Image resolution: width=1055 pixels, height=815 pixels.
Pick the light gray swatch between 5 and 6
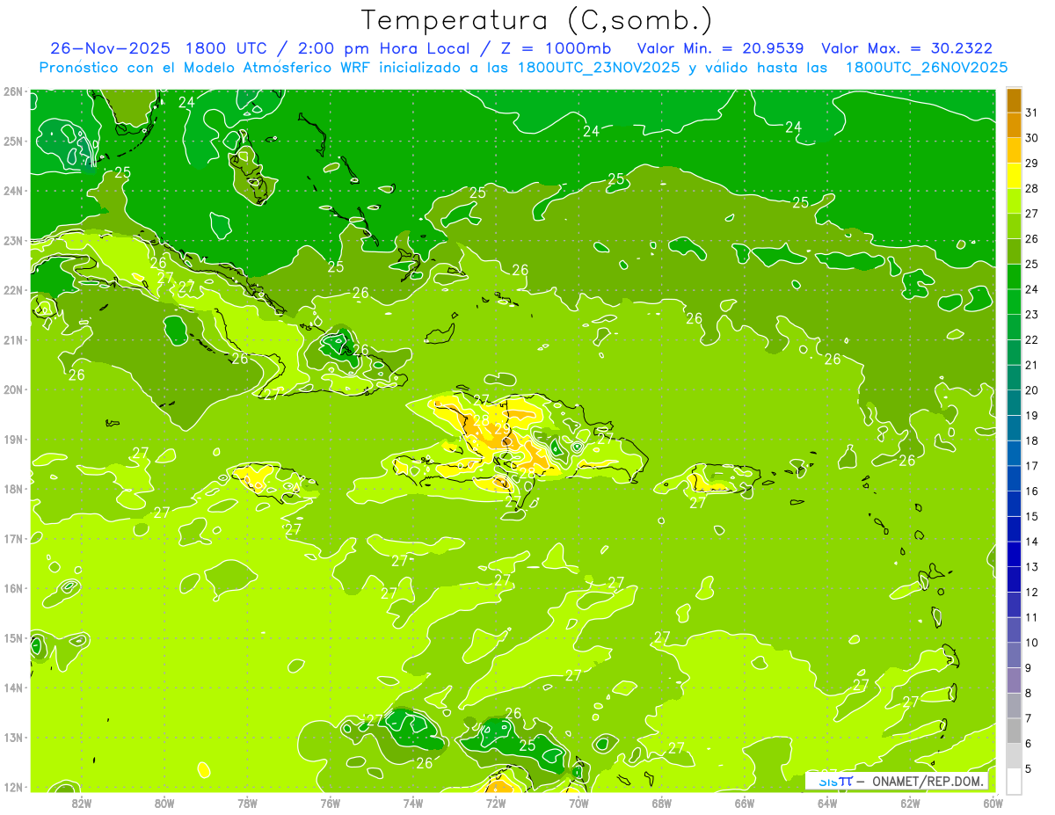coord(1014,756)
